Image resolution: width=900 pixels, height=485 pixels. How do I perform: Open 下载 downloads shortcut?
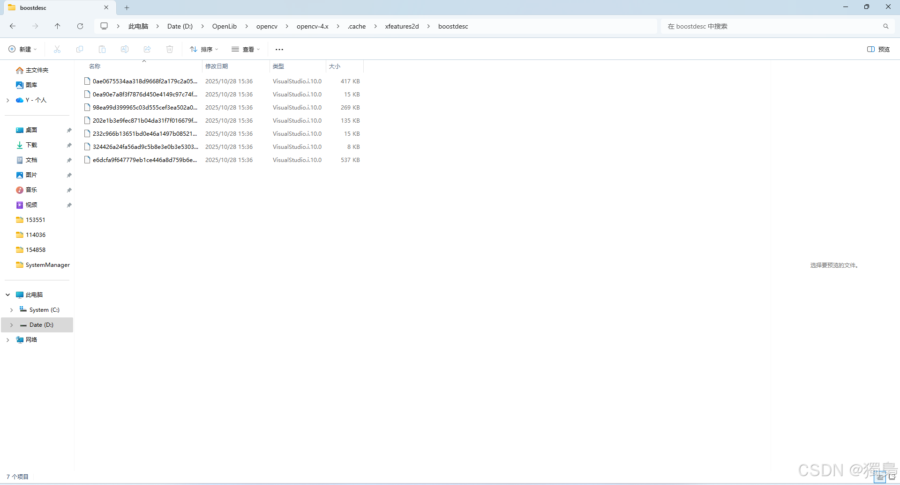(x=27, y=145)
